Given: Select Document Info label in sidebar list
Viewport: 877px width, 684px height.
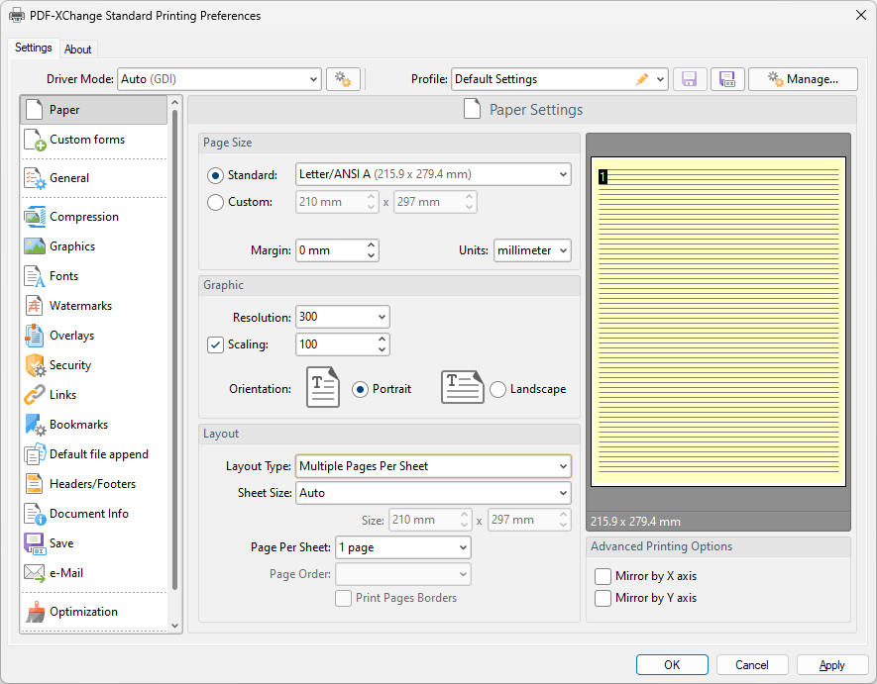Looking at the screenshot, I should pos(89,514).
